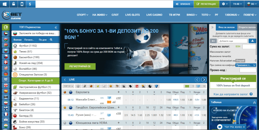This screenshot has width=259, height=130.
Task: Switch to Открити залози tab
Action: 247,27
